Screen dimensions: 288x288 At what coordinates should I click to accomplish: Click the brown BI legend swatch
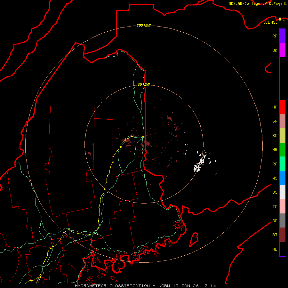click(283, 235)
